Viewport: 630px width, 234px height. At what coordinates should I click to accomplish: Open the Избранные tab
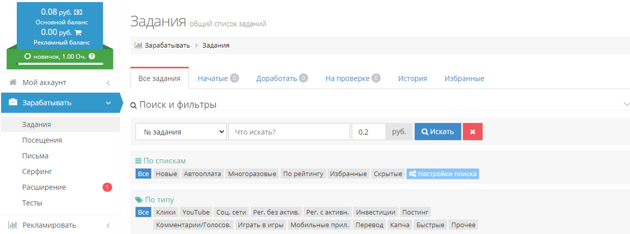(464, 79)
